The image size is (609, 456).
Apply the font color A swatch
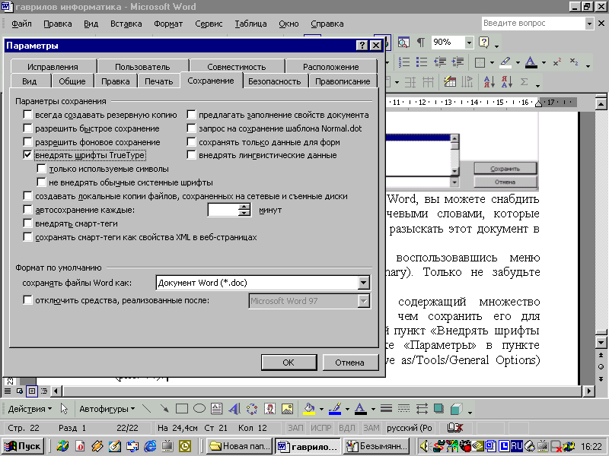click(x=360, y=409)
